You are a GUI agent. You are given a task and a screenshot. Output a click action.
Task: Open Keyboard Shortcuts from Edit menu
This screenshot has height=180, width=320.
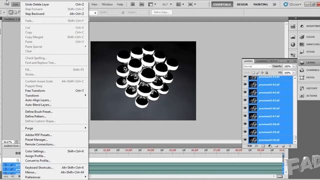54,167
